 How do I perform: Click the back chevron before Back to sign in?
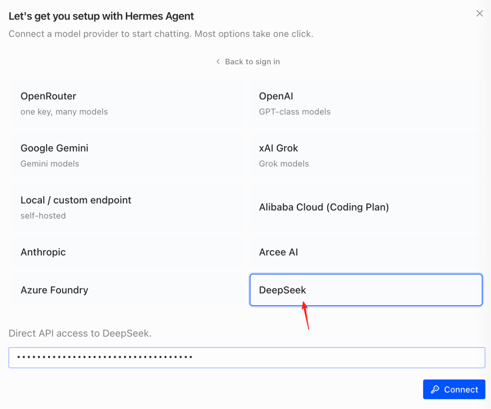[x=218, y=62]
